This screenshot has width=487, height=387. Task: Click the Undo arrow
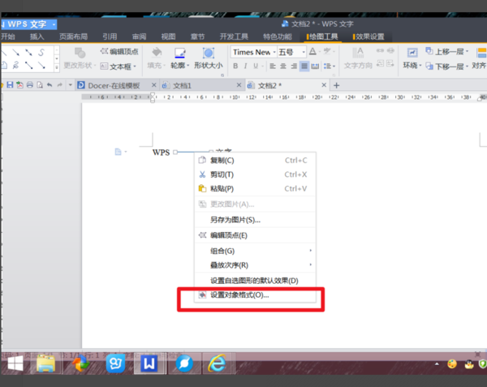pyautogui.click(x=50, y=84)
